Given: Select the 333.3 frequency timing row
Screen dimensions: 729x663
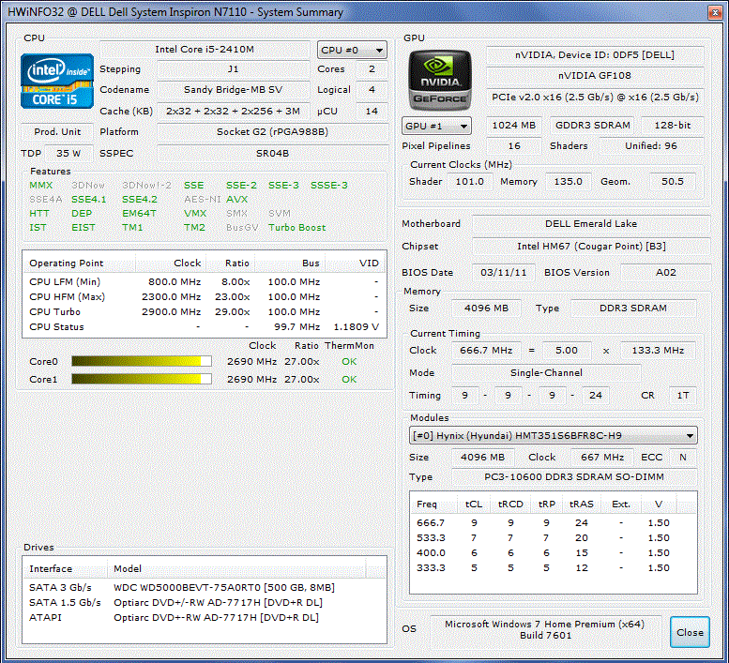Looking at the screenshot, I should pyautogui.click(x=554, y=567).
